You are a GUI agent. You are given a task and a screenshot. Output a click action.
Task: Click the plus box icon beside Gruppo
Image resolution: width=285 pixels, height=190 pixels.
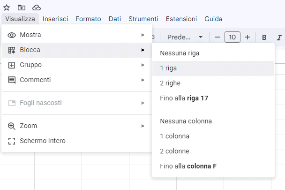coord(12,65)
